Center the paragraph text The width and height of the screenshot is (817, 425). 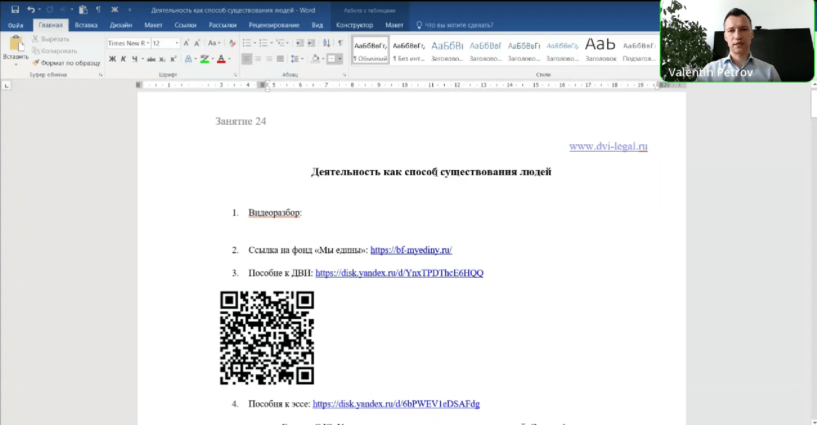pos(258,59)
